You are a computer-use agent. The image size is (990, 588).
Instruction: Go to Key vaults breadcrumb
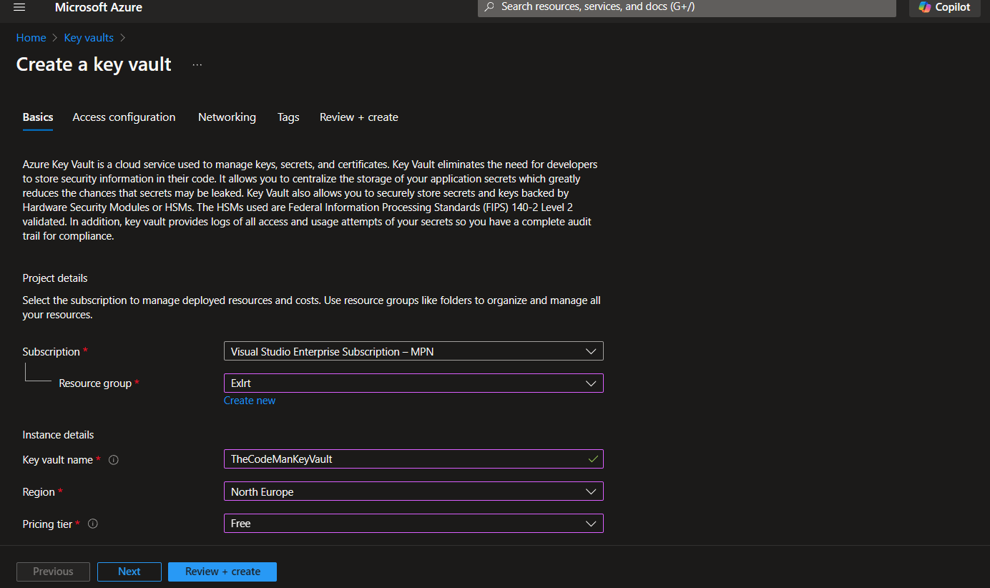coord(89,38)
